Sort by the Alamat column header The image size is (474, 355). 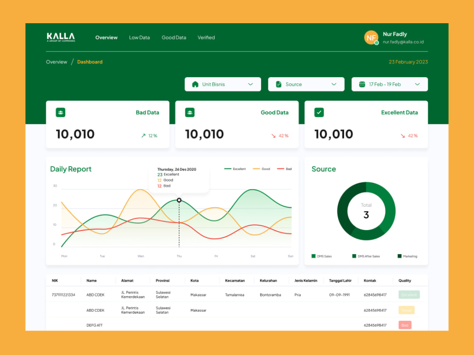point(127,280)
